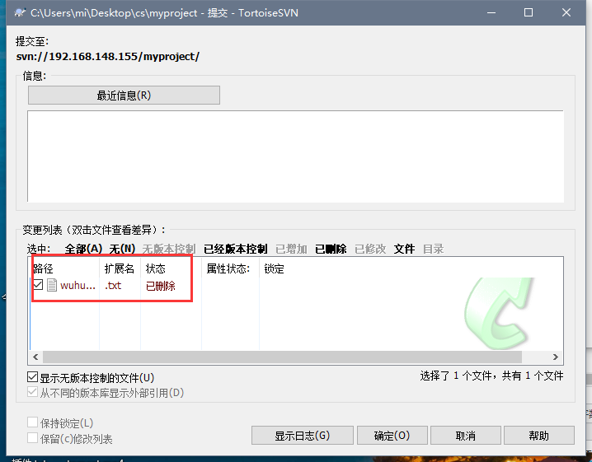Confirm commit with the OK button
Image resolution: width=592 pixels, height=462 pixels.
[392, 436]
